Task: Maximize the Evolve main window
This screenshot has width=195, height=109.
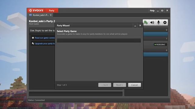Action: pyautogui.click(x=162, y=11)
